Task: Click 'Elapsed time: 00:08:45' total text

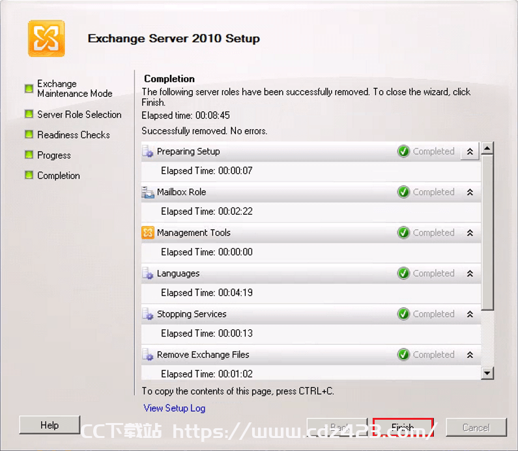Action: pos(186,115)
